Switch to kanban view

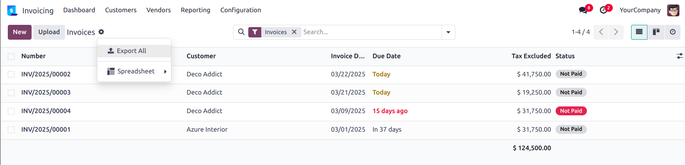coord(656,32)
